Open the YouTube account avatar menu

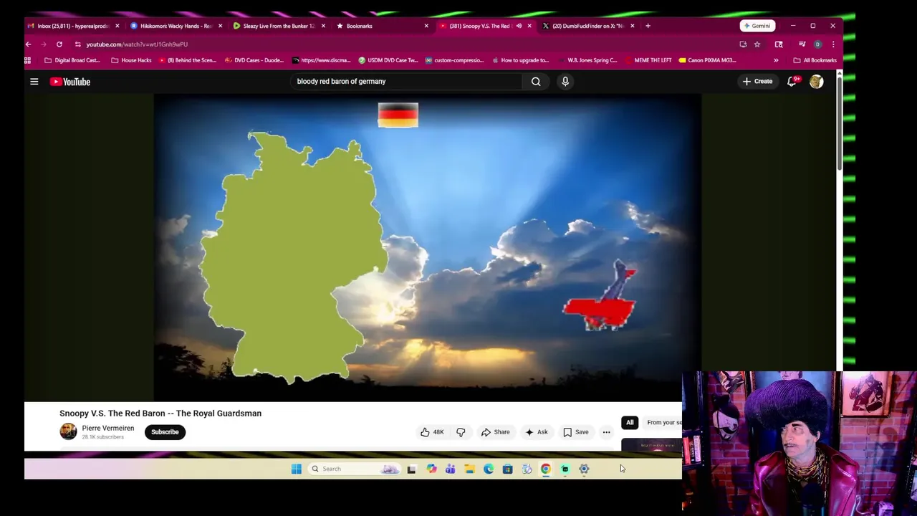click(816, 82)
